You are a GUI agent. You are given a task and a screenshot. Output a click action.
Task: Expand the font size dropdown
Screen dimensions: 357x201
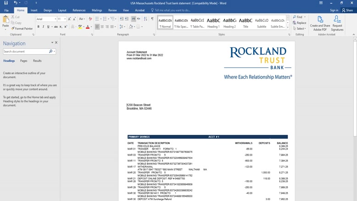point(65,19)
